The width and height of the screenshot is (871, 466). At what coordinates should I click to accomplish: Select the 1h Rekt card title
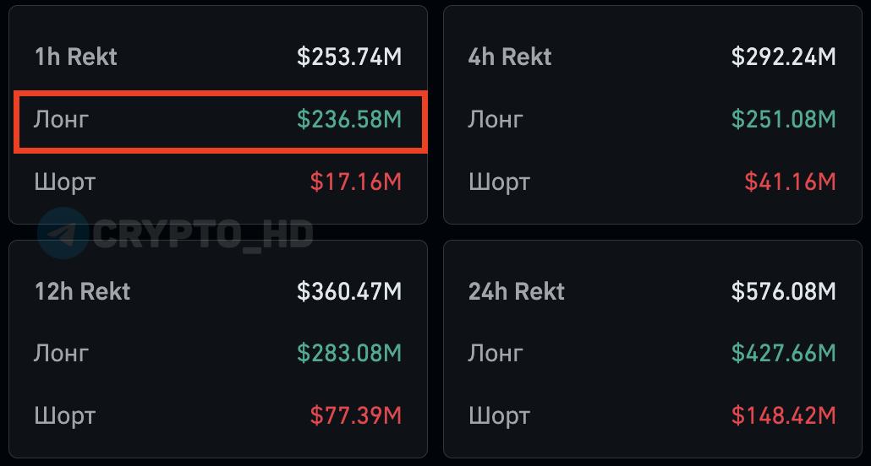coord(75,57)
